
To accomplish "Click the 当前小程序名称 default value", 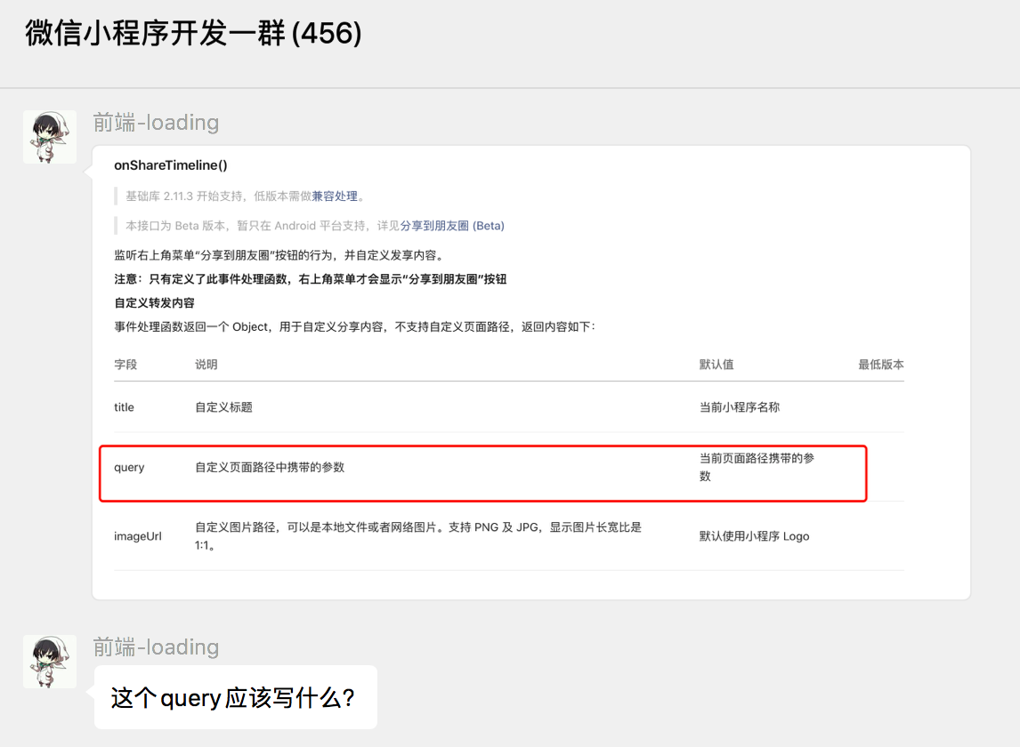I will [739, 407].
